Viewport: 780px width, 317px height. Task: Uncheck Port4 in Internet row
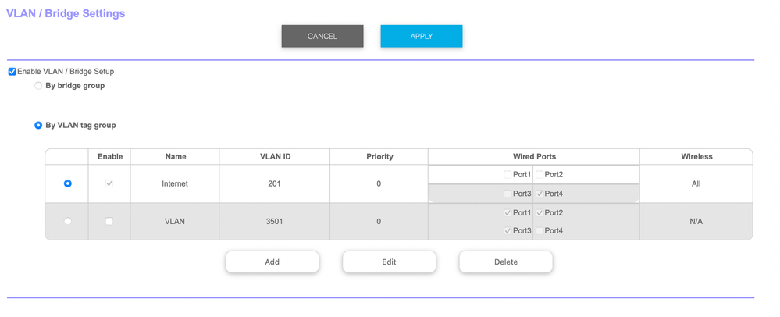tap(540, 194)
